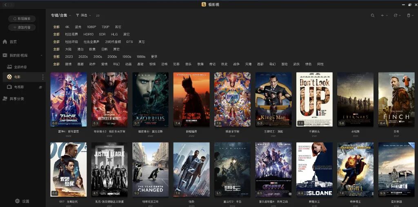The width and height of the screenshot is (418, 207).
Task: Filter region by 大陆
Action: click(68, 49)
